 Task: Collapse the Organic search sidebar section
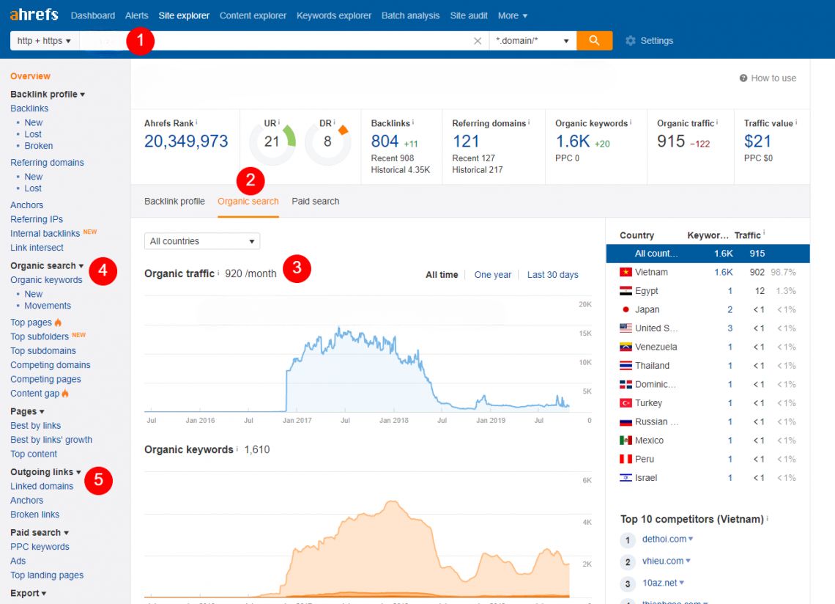coord(47,265)
